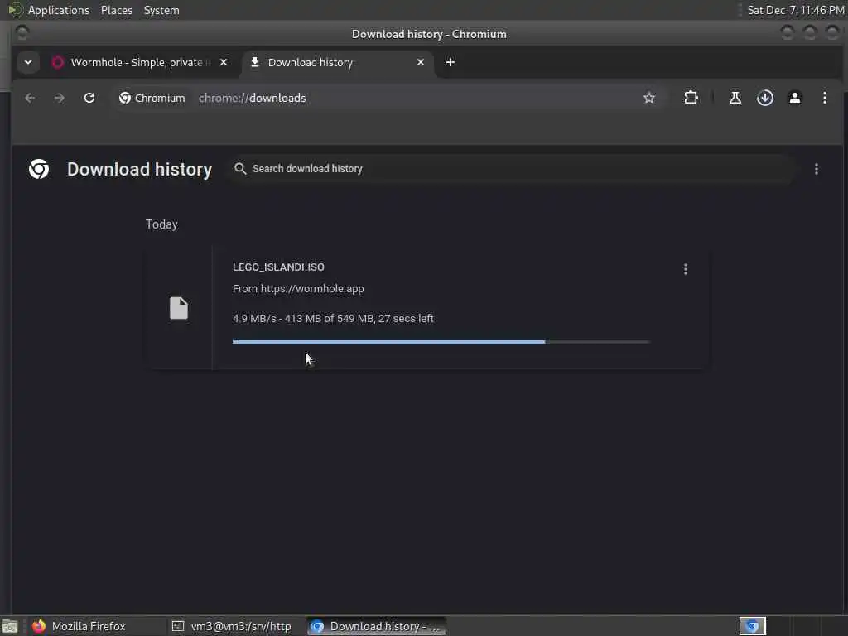This screenshot has height=636, width=848.
Task: Click the 4.9 MB/s download status text
Action: point(333,319)
